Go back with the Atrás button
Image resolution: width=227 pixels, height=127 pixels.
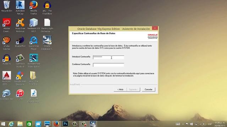click(120, 89)
